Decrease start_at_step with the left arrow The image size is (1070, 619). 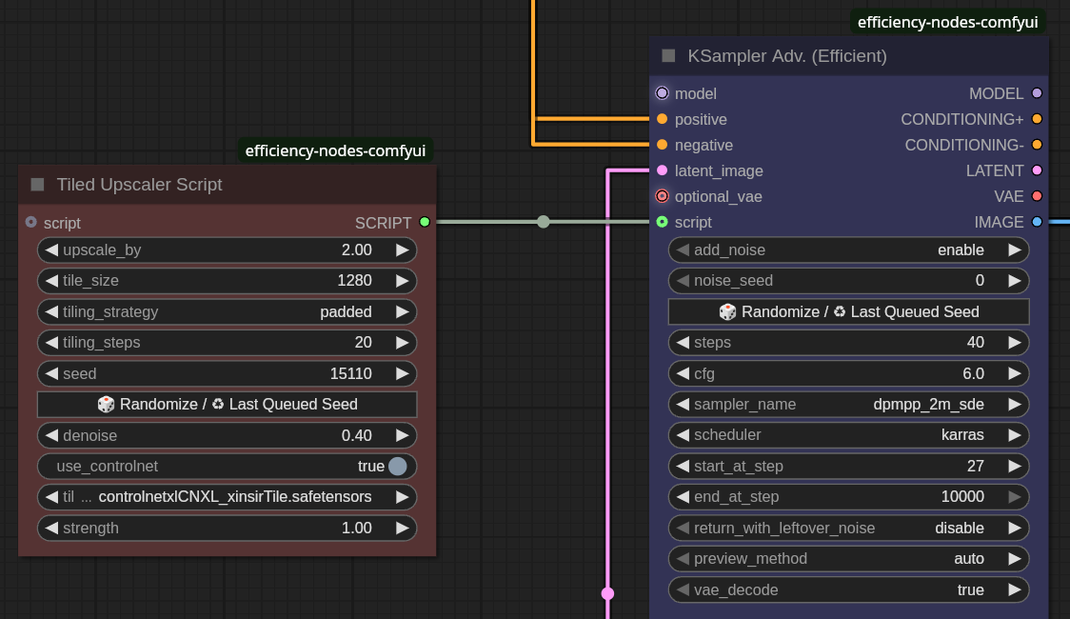tap(683, 466)
